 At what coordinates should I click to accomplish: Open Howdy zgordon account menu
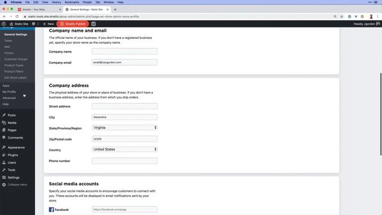click(x=366, y=24)
